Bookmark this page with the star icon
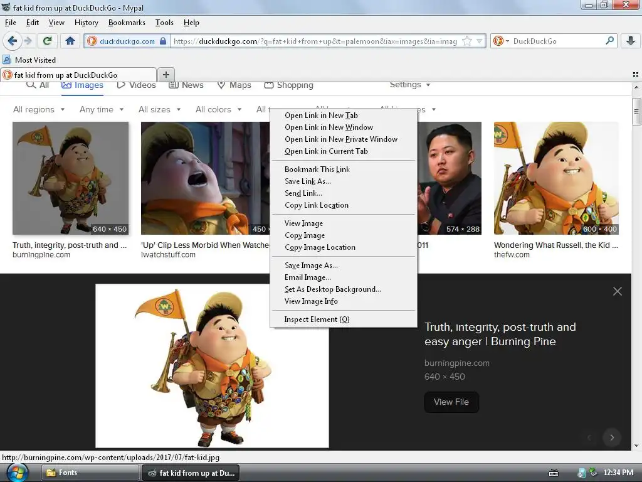642x482 pixels. tap(466, 41)
